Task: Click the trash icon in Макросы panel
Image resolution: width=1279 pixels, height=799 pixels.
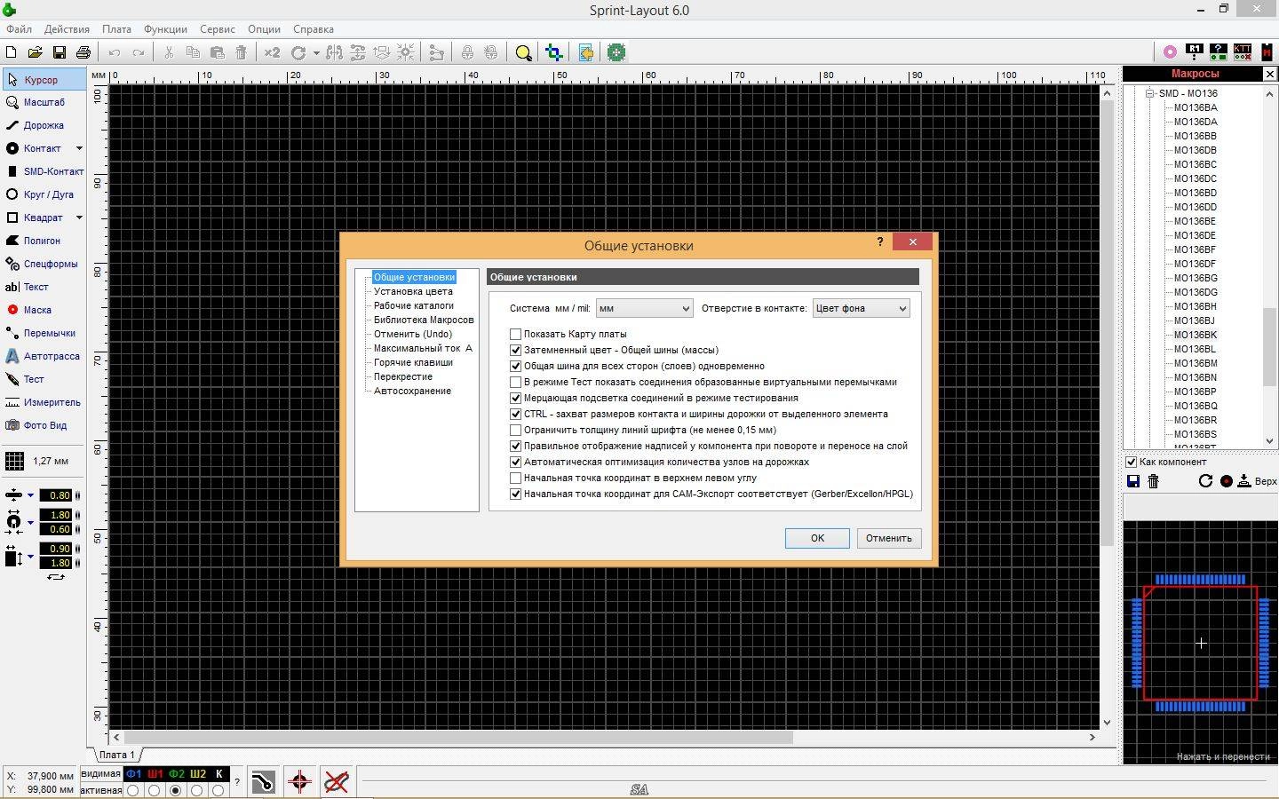Action: point(1154,481)
